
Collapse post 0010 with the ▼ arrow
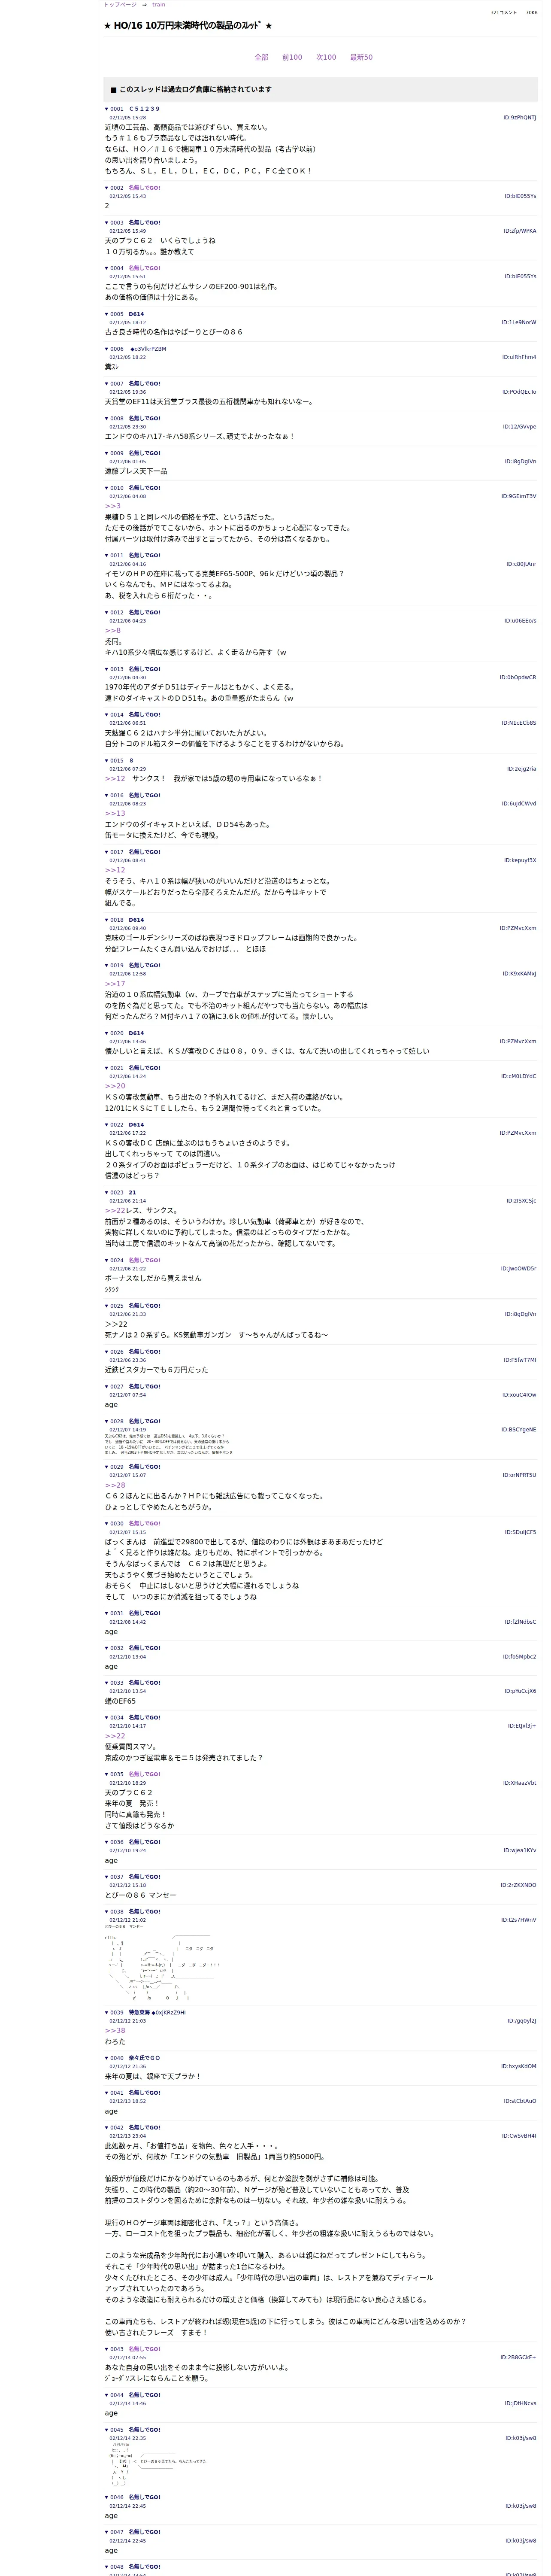[107, 488]
